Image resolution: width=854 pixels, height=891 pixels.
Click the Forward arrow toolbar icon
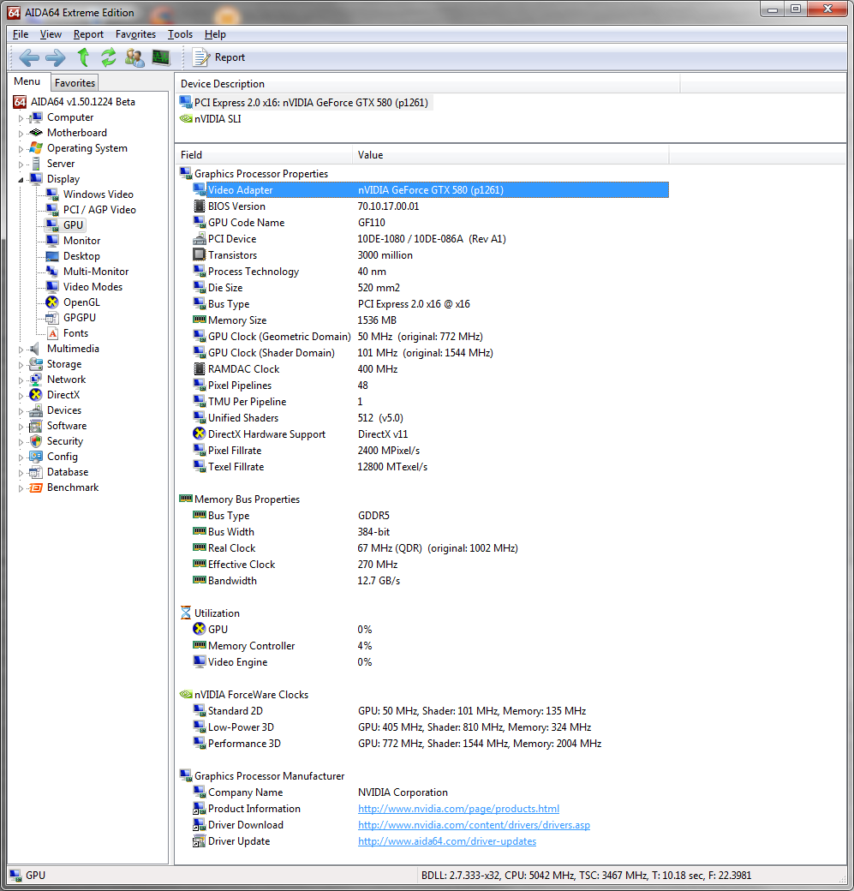(x=55, y=57)
